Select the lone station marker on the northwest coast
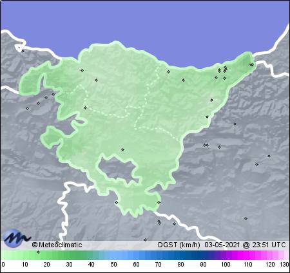 [23, 51]
